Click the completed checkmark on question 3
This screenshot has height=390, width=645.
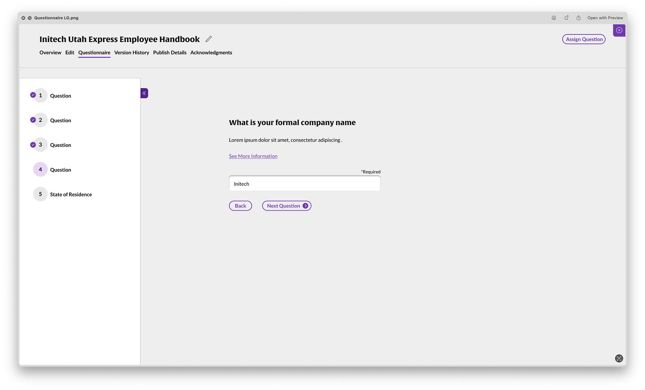click(x=33, y=144)
